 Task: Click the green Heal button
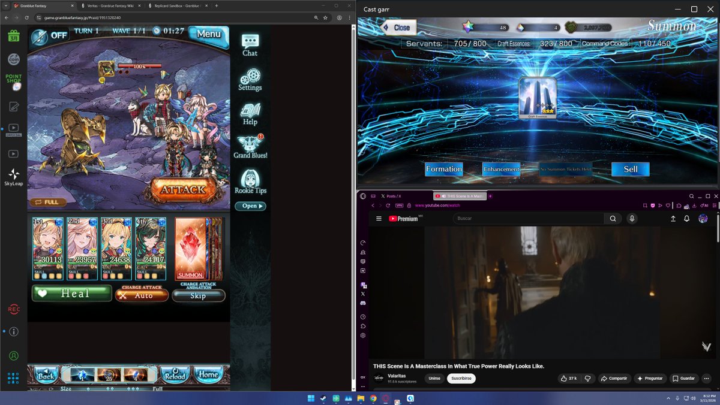pos(71,293)
